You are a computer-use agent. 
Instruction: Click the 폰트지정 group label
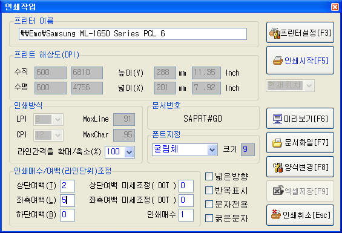coord(166,134)
